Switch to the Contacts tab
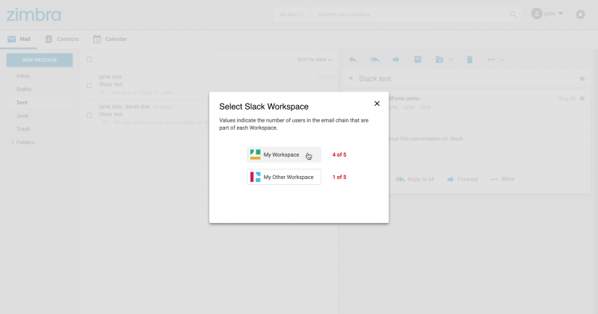Viewport: 598px width, 314px height. coord(62,40)
